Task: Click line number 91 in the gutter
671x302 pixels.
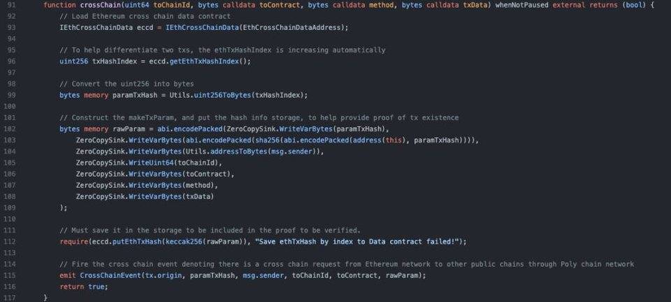Action: (x=9, y=5)
